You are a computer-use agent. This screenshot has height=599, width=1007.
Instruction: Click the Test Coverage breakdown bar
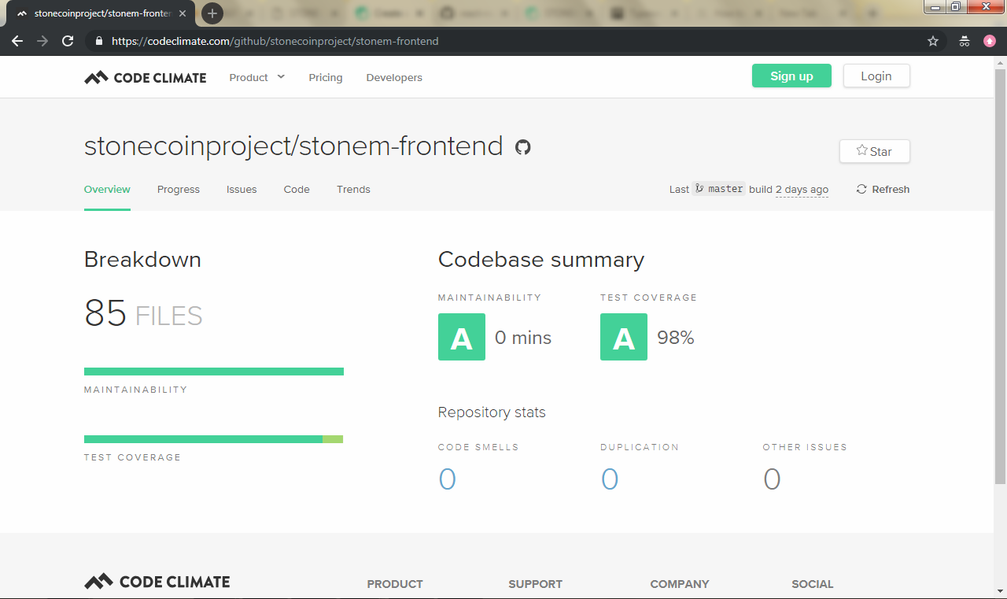pyautogui.click(x=214, y=439)
